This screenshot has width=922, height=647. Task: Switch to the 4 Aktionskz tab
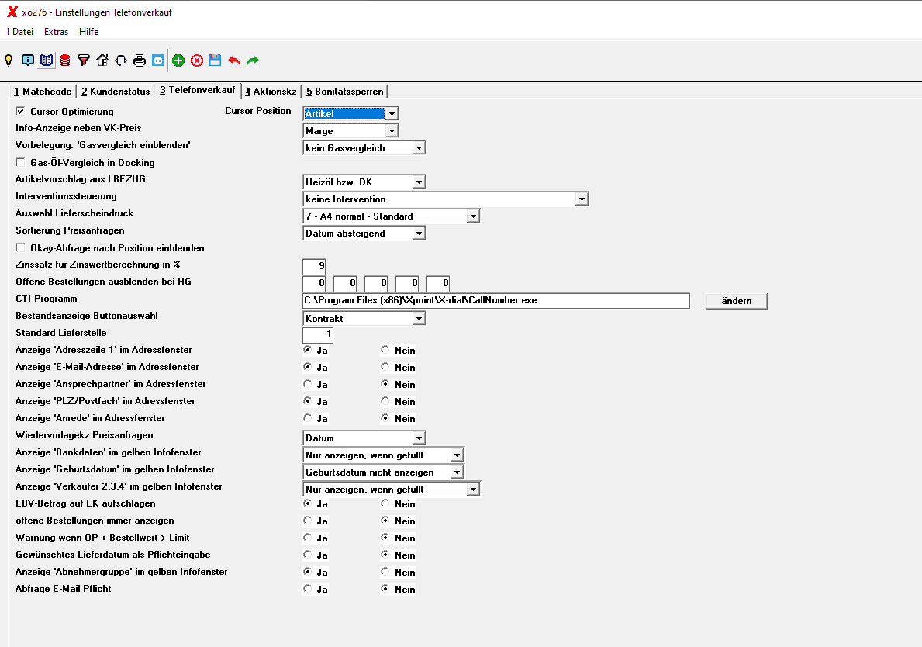point(271,92)
